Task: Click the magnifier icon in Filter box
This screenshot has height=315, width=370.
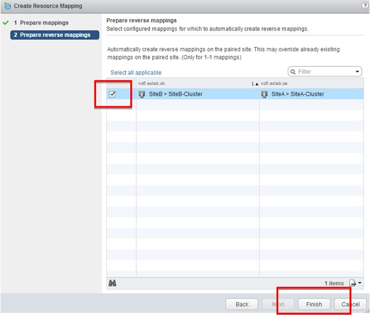Action: pyautogui.click(x=294, y=72)
